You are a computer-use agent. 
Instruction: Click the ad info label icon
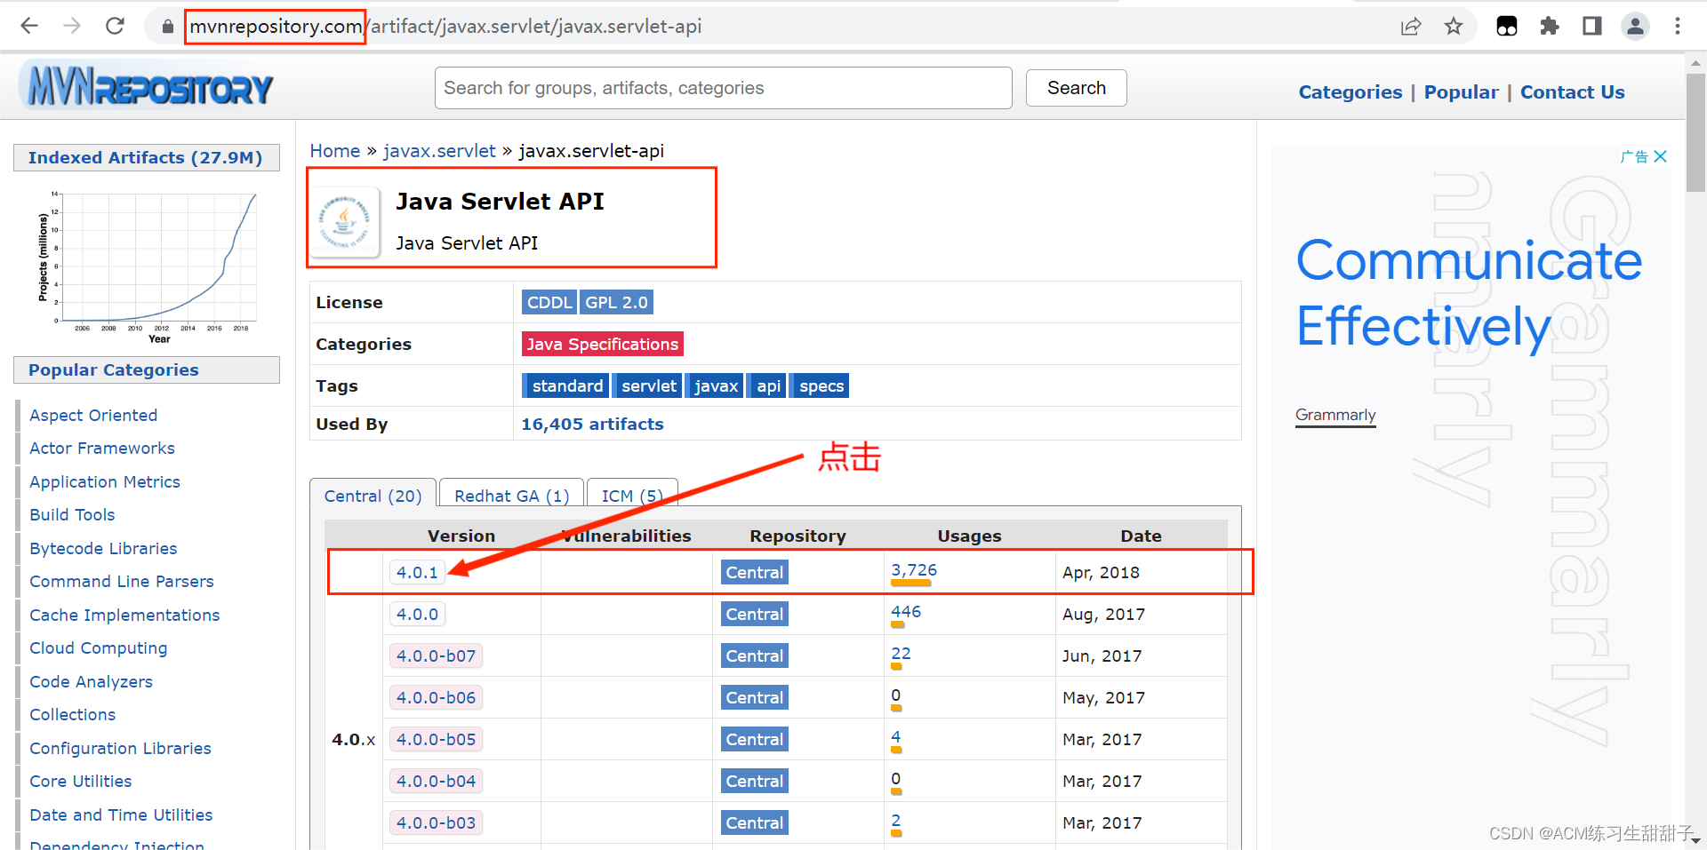[x=1634, y=156]
